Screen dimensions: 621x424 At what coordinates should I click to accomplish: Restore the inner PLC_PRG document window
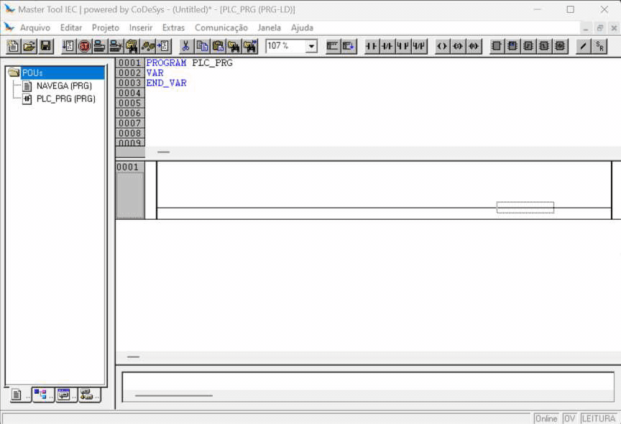(x=600, y=28)
